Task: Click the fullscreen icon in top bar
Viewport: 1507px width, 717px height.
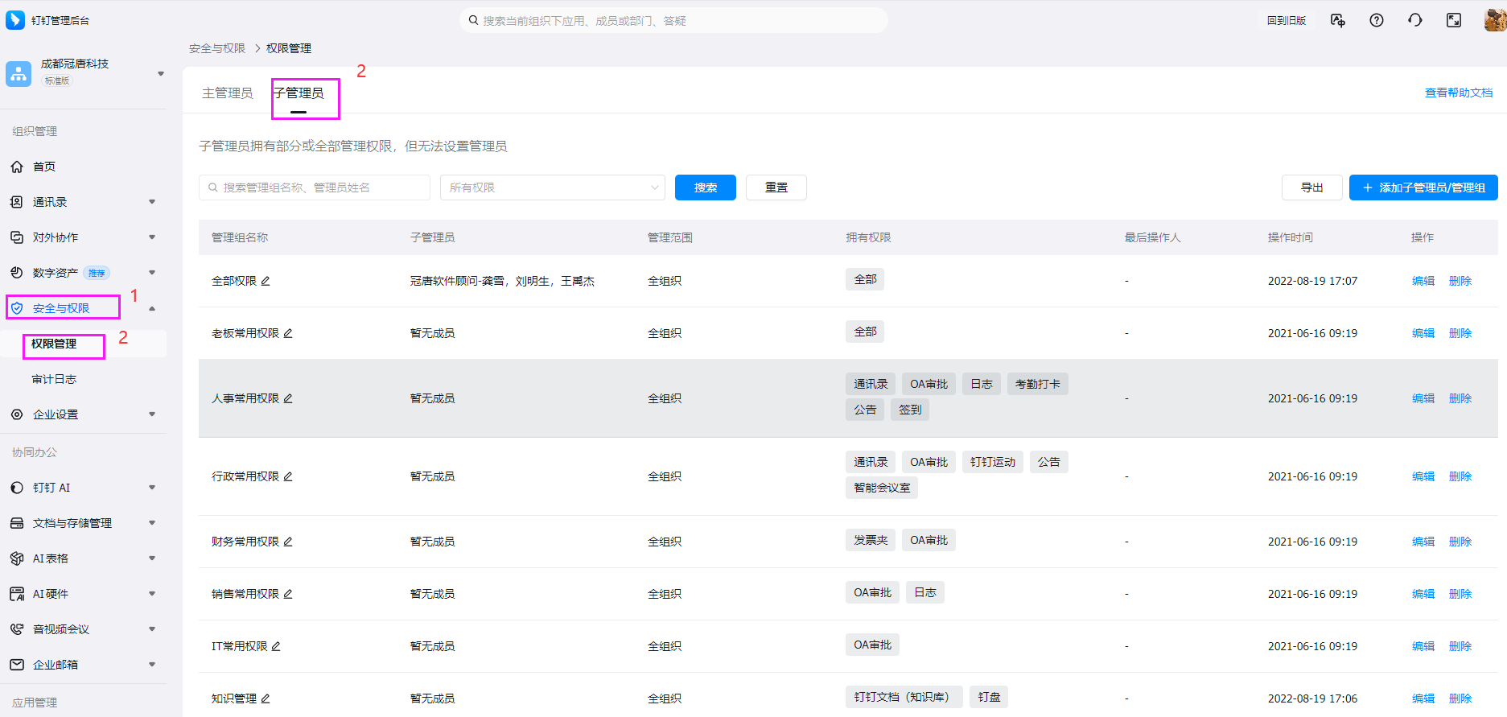Action: [x=1454, y=20]
